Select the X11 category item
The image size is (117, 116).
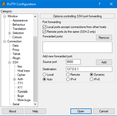pos(20,87)
